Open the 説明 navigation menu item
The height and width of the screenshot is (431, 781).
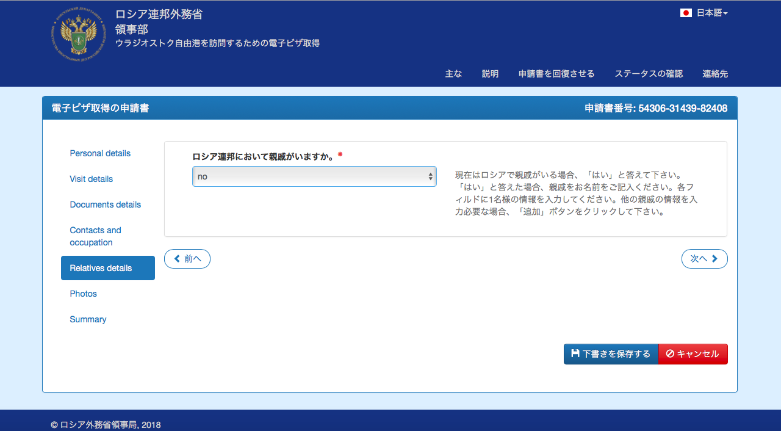(490, 74)
